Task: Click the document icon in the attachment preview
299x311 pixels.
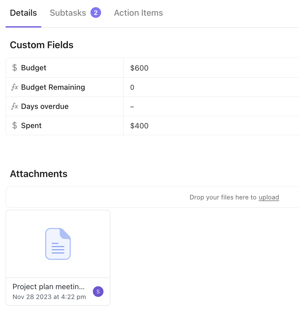Action: pos(58,244)
